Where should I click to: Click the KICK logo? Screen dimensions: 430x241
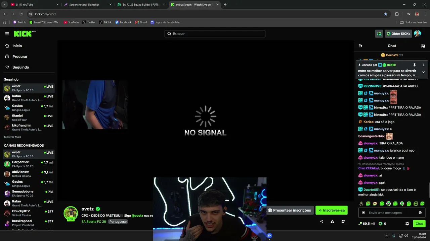pyautogui.click(x=24, y=33)
